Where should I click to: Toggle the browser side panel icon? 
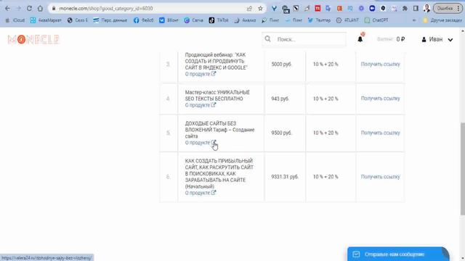click(416, 9)
